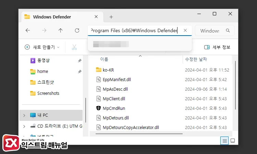Click the MpAsDesc.dll file icon
Screen dimensions: 257x154
tap(98, 89)
